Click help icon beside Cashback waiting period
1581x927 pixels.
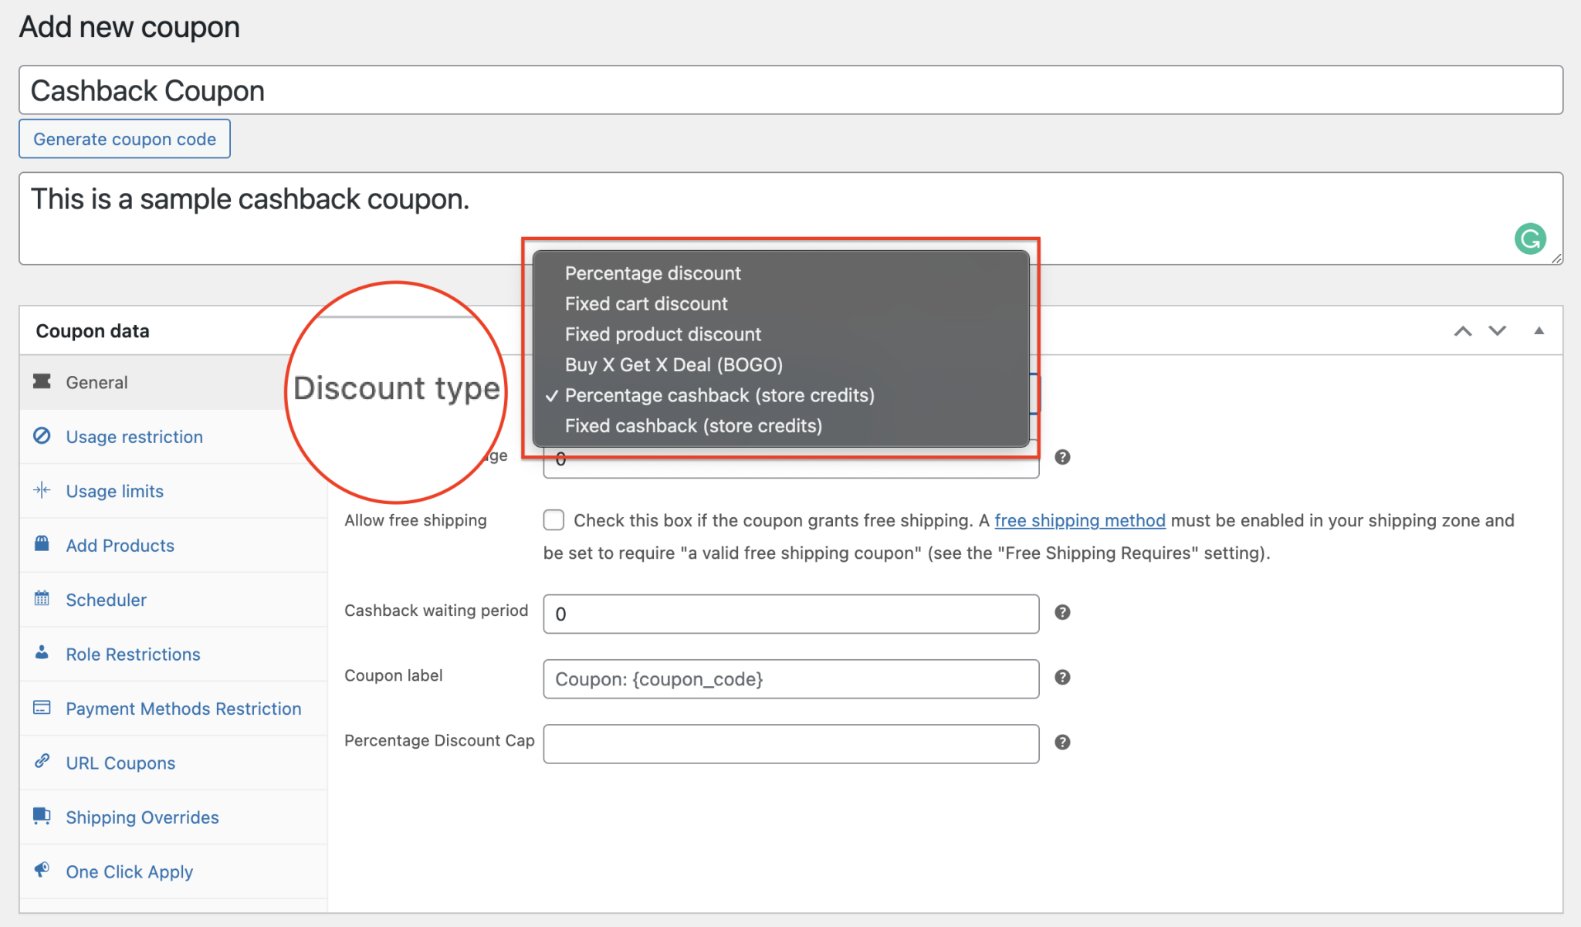[1062, 612]
